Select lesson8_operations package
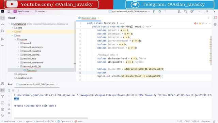Screen dimensions: 218x123 pyautogui.click(x=33, y=63)
